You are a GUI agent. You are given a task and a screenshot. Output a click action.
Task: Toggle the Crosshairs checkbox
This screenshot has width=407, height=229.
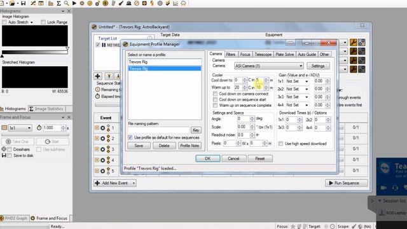(x=10, y=149)
